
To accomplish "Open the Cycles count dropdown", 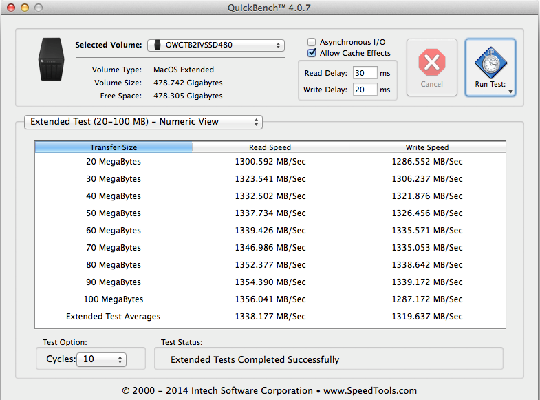I will point(100,359).
